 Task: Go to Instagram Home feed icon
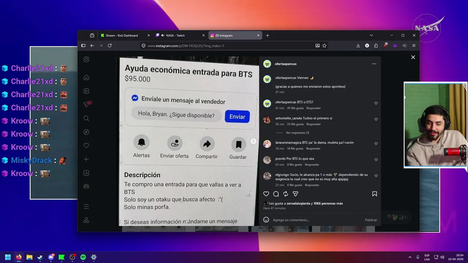click(x=86, y=77)
